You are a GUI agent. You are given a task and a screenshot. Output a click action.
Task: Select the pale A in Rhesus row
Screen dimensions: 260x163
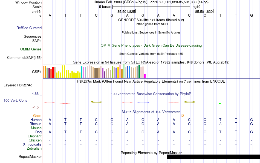[x=220, y=124]
